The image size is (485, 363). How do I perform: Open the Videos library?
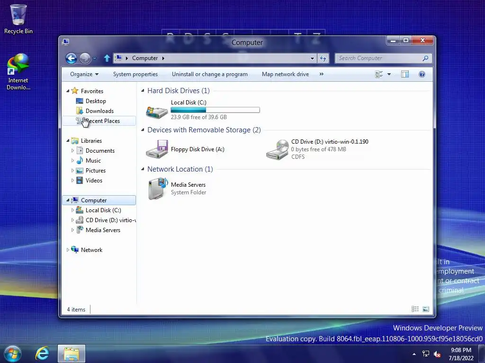pos(94,180)
